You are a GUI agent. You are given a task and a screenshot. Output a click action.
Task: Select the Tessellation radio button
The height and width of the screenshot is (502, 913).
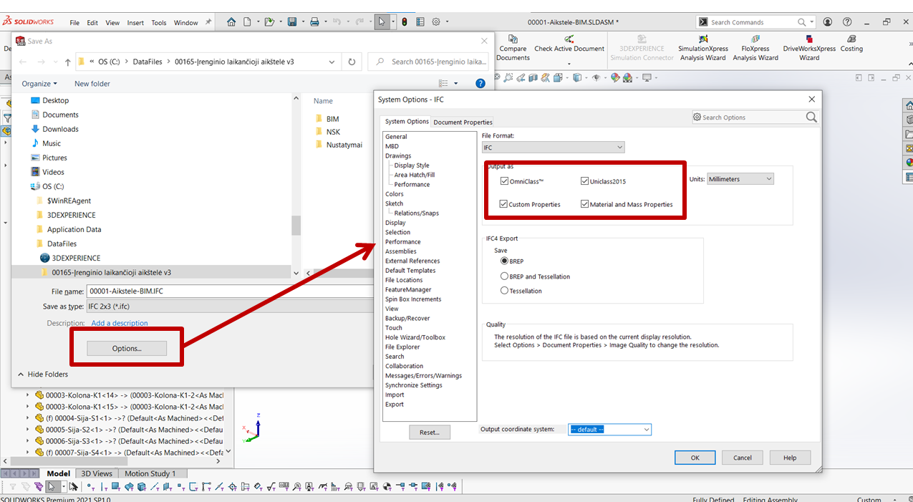pos(504,291)
